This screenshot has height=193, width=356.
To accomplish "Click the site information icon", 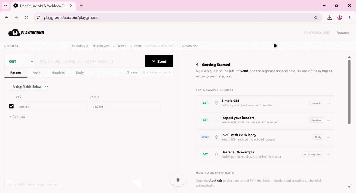I will click(39, 17).
